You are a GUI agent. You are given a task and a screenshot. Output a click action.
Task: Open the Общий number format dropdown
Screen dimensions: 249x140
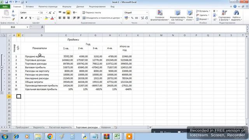pyautogui.click(x=147, y=12)
